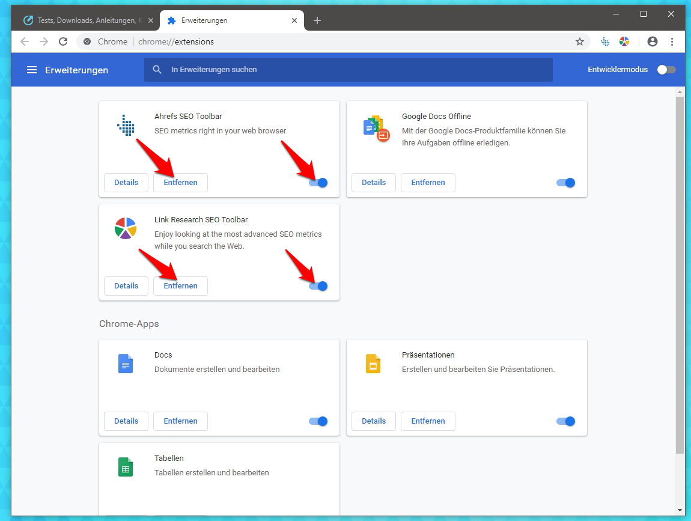
Task: Open Details for the Docs app
Action: coord(126,421)
